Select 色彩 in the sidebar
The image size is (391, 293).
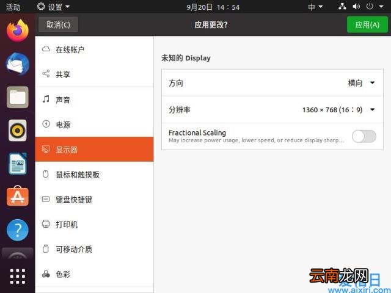coord(94,274)
